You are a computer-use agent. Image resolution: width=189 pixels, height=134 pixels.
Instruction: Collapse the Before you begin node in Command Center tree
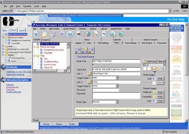pos(34,47)
